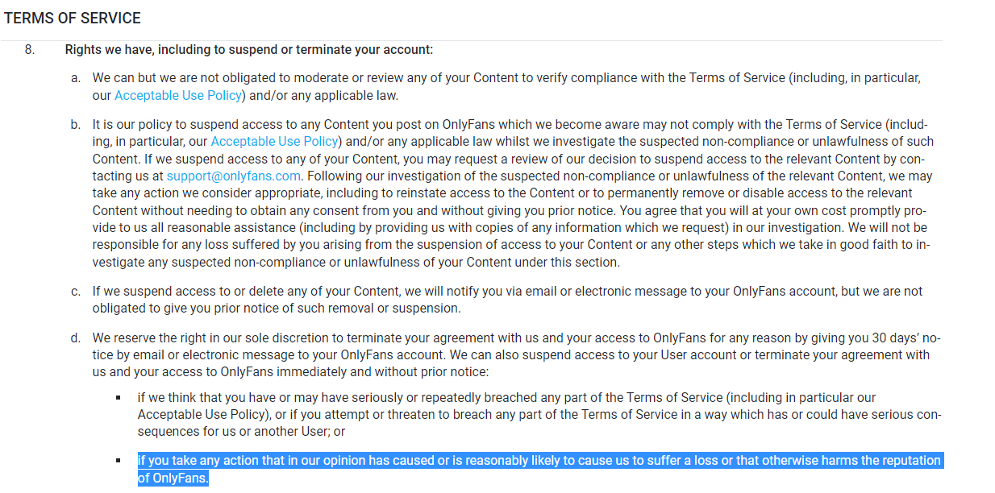
Task: Click the square bullet before the highlighted text
Action: pyautogui.click(x=119, y=461)
